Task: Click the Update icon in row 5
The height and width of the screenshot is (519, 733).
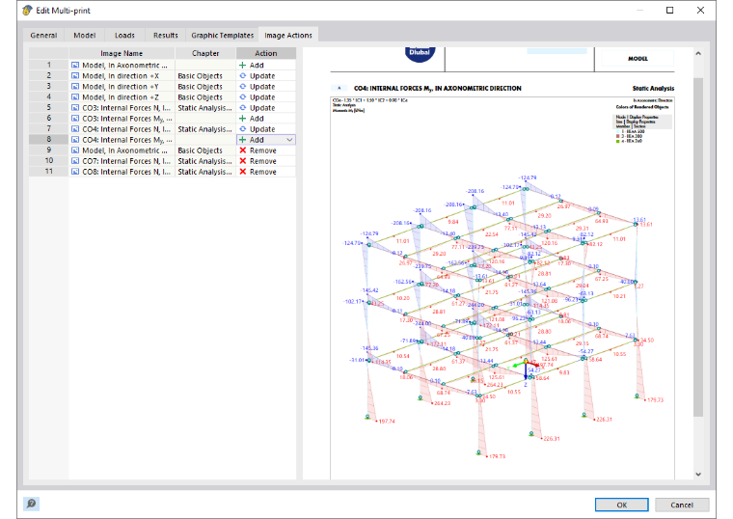Action: [x=243, y=108]
